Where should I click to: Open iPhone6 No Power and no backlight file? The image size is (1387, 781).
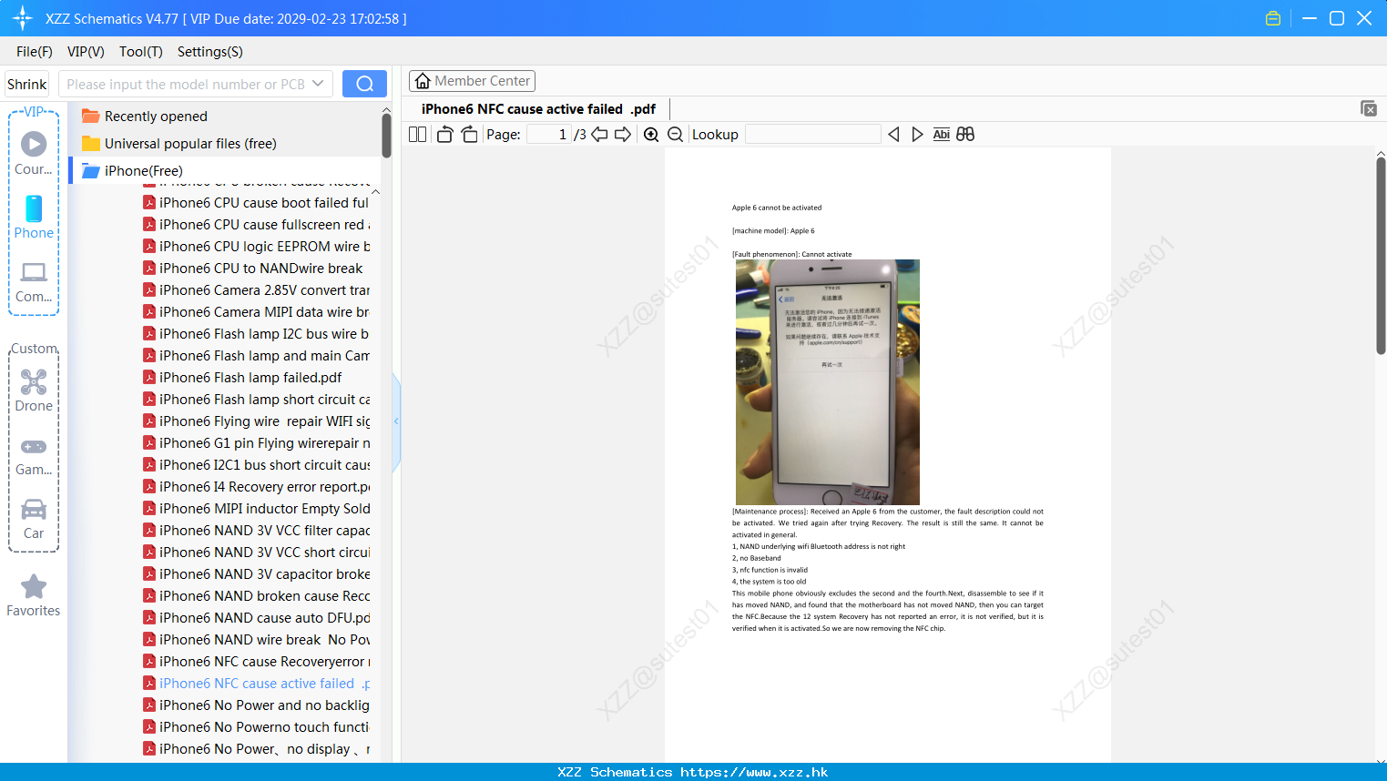(256, 705)
